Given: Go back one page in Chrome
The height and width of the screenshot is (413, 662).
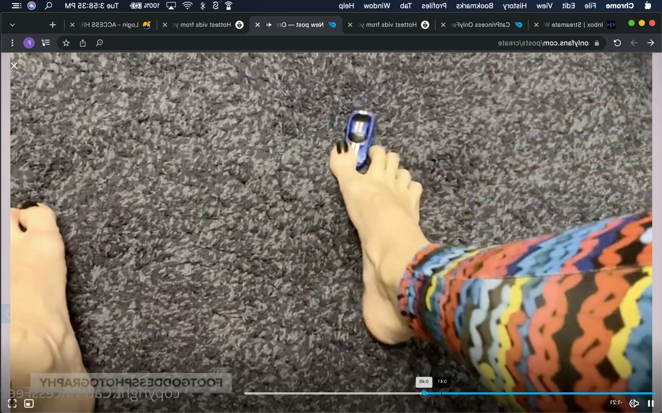Looking at the screenshot, I should click(651, 43).
